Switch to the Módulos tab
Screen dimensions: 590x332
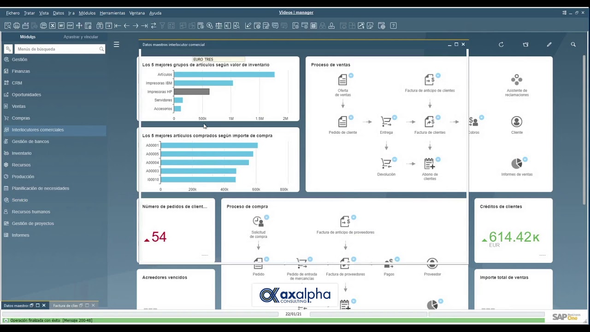28,37
